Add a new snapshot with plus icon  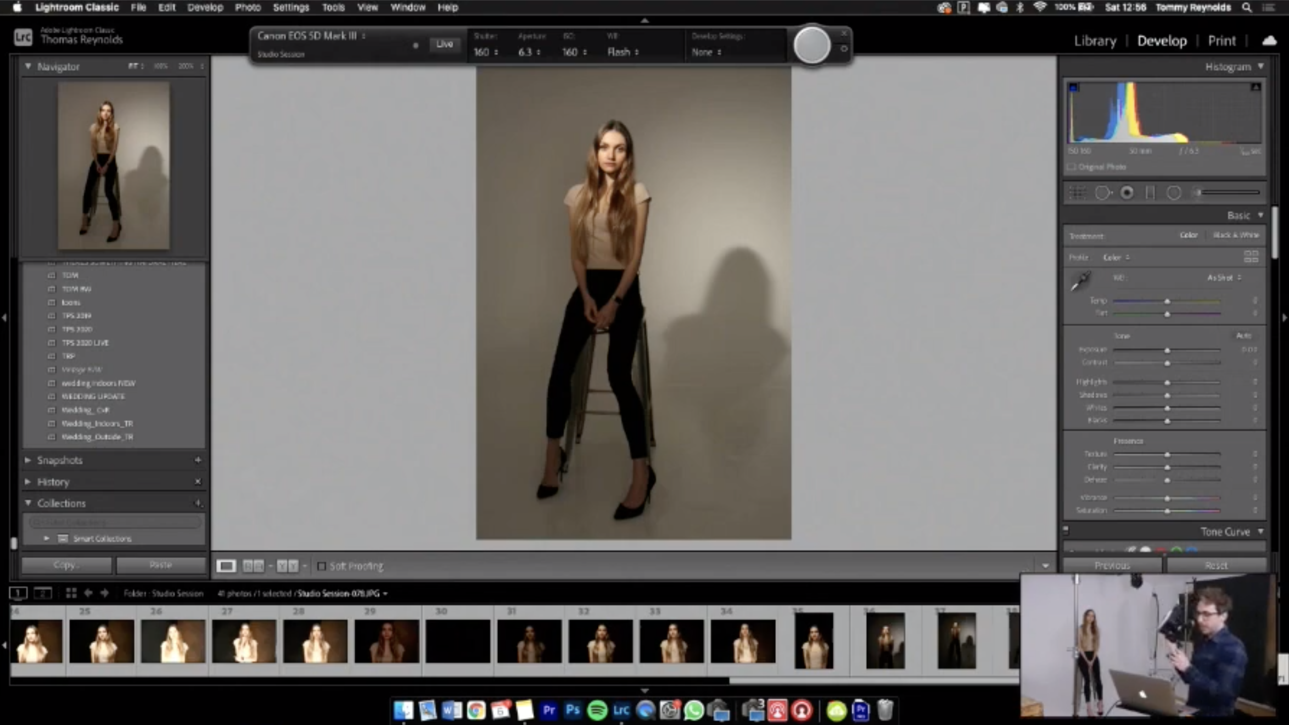(198, 460)
